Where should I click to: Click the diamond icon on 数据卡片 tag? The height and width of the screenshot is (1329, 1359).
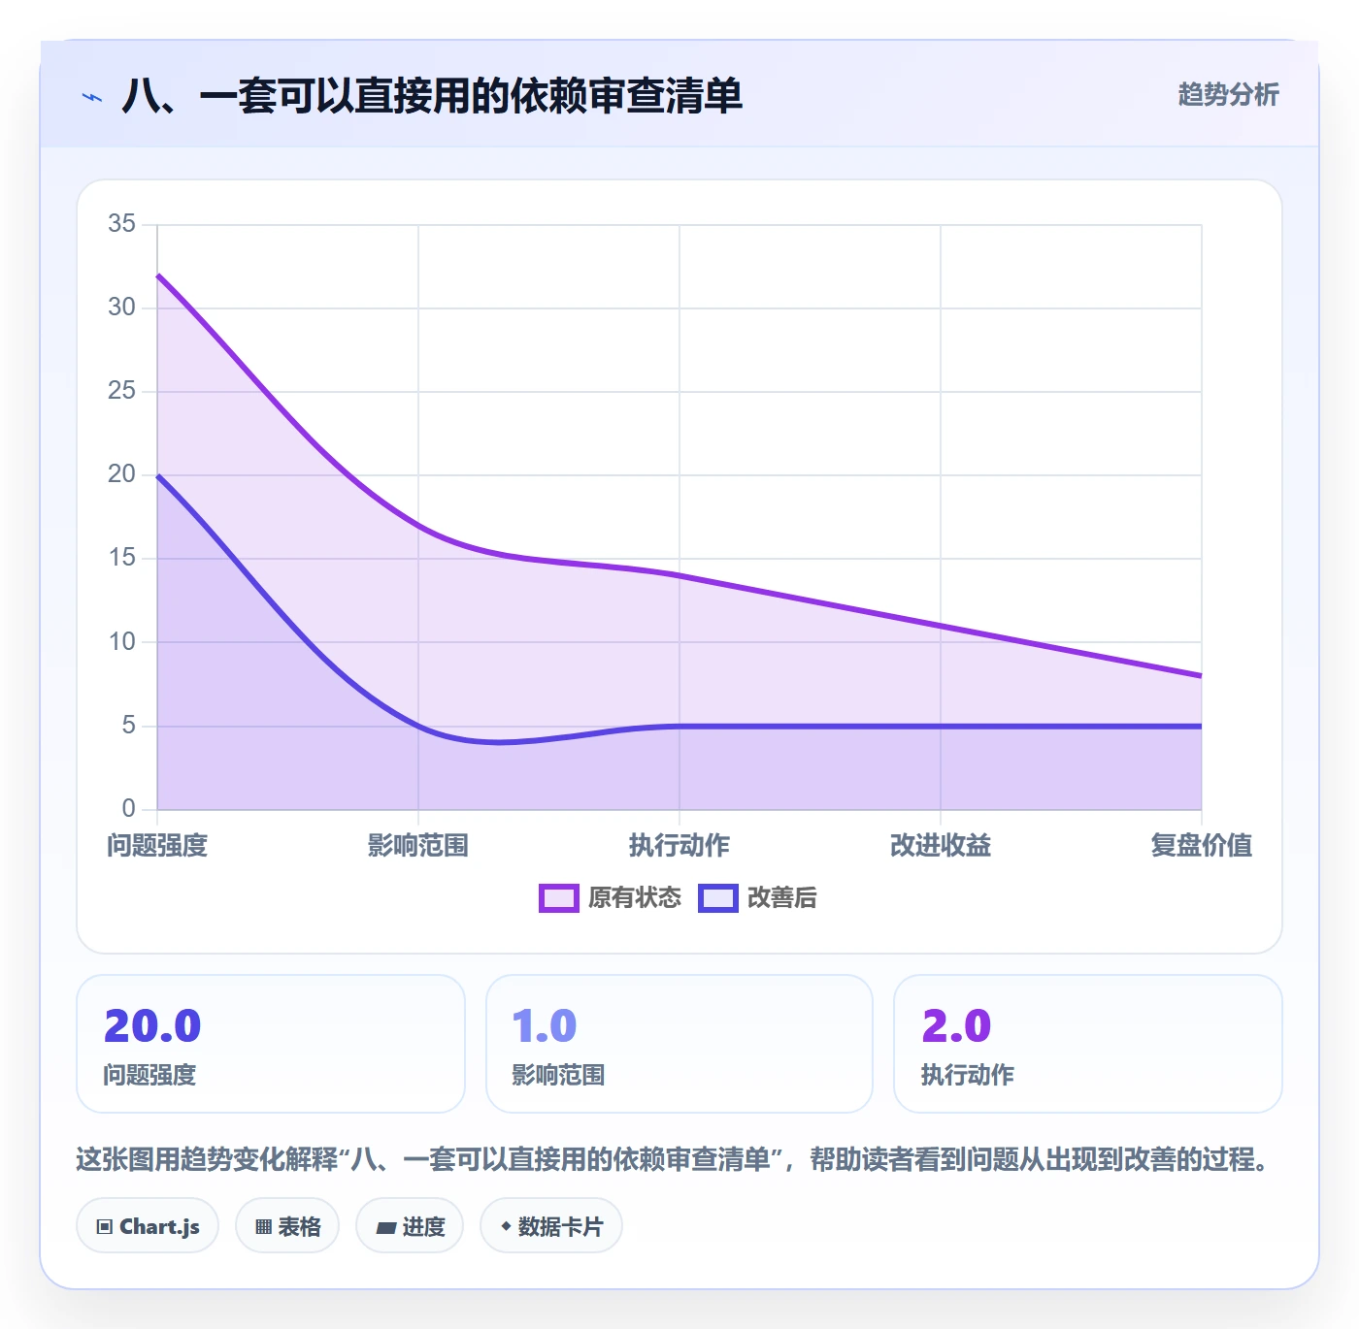506,1227
